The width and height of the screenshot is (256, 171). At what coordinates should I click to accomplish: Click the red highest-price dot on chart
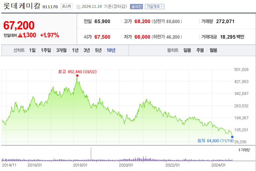77,76
